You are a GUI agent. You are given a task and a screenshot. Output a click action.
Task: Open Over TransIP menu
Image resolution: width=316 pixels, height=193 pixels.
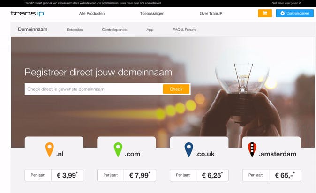pyautogui.click(x=211, y=14)
